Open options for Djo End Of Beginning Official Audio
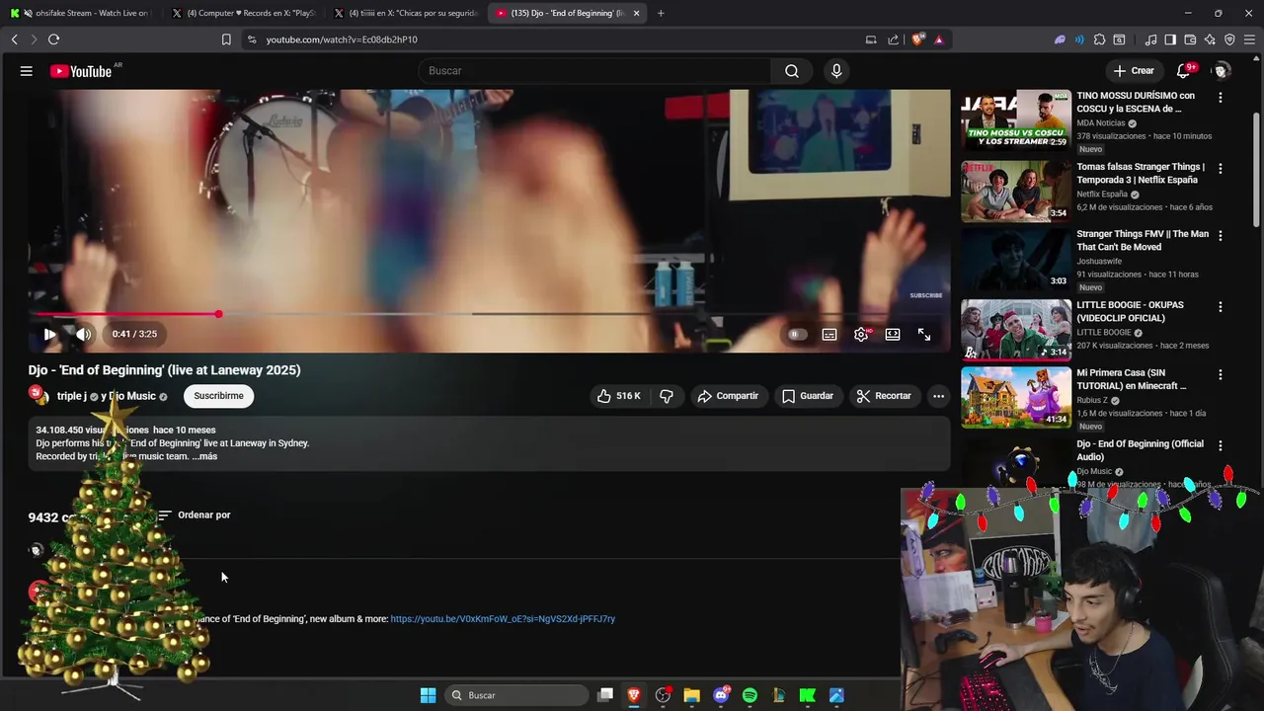 point(1220,446)
